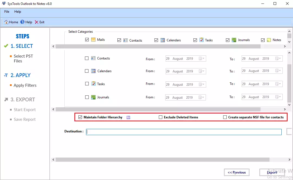The width and height of the screenshot is (293, 180).
Task: Uncheck the Journals category checkbox at top
Action: (x=228, y=40)
